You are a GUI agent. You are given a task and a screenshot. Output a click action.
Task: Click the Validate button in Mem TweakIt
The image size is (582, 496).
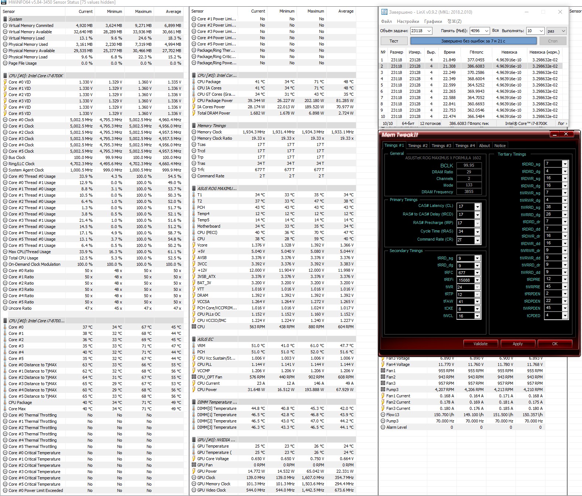coord(480,344)
